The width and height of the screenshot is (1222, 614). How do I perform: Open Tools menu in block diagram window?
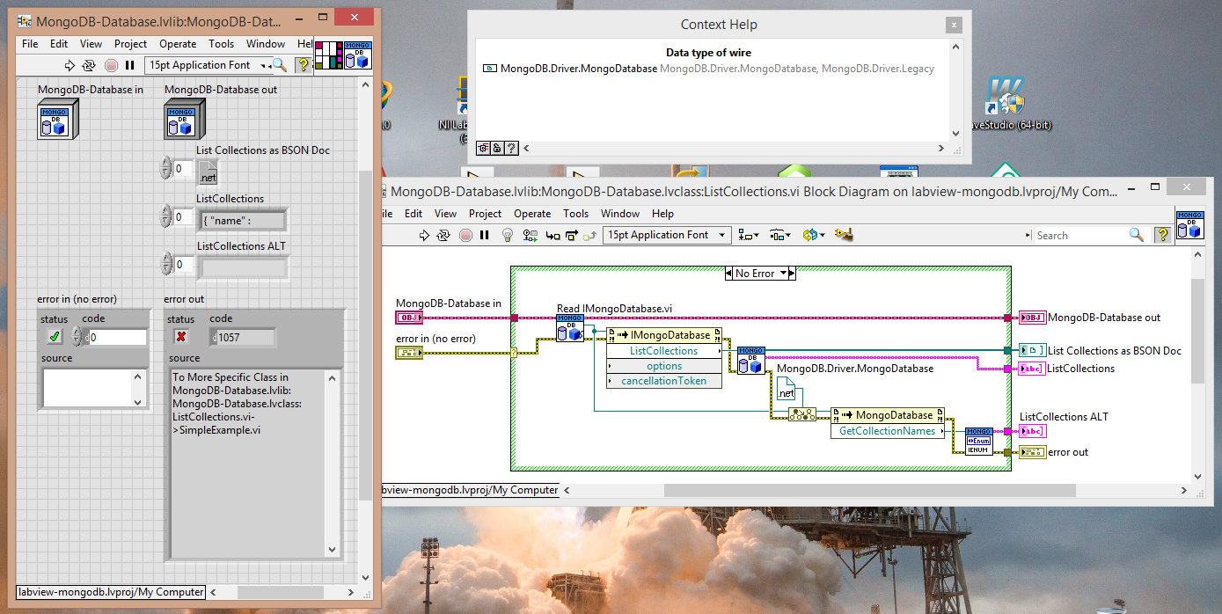point(575,214)
